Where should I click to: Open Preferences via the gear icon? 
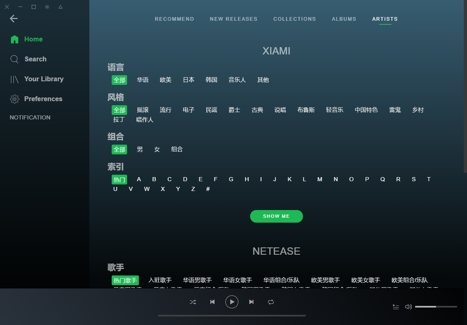click(14, 99)
